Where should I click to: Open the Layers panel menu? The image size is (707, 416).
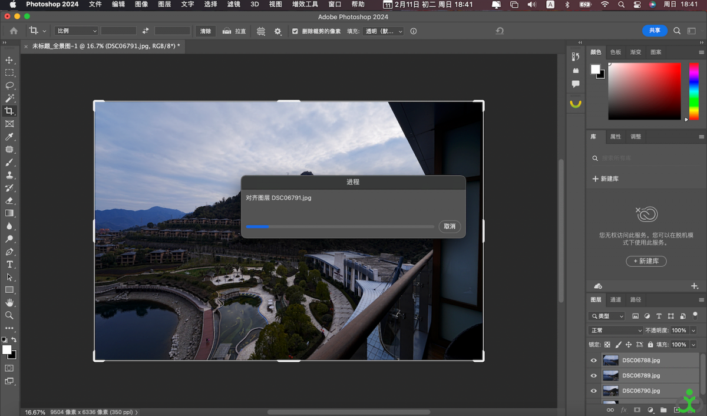(x=701, y=300)
